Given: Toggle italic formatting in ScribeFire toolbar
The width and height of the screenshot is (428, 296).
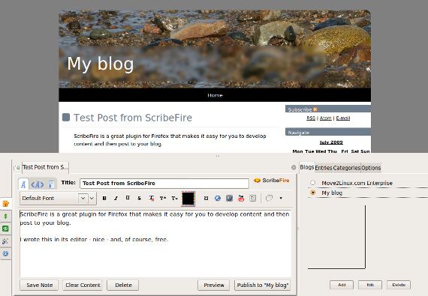Looking at the screenshot, I should click(116, 199).
